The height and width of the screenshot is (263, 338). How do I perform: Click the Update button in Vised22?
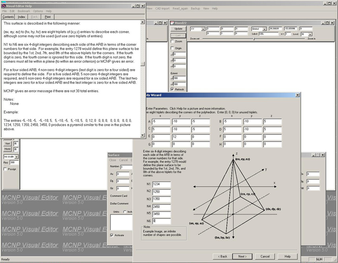pyautogui.click(x=178, y=29)
